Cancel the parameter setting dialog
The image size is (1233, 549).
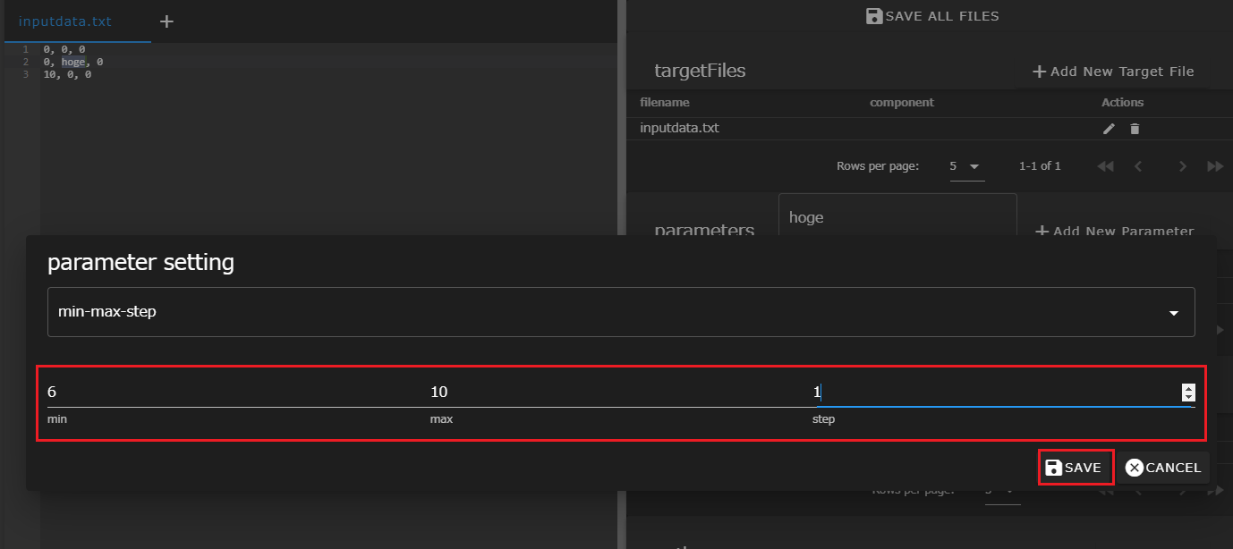tap(1163, 468)
